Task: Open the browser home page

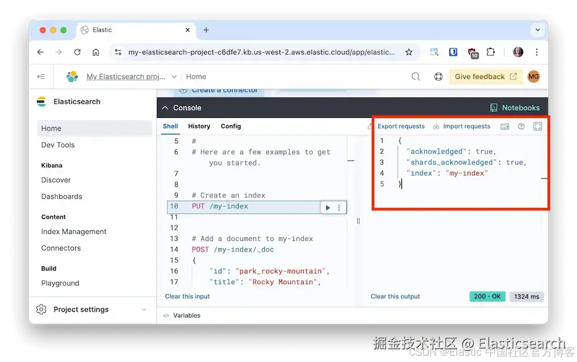Action: coord(96,52)
